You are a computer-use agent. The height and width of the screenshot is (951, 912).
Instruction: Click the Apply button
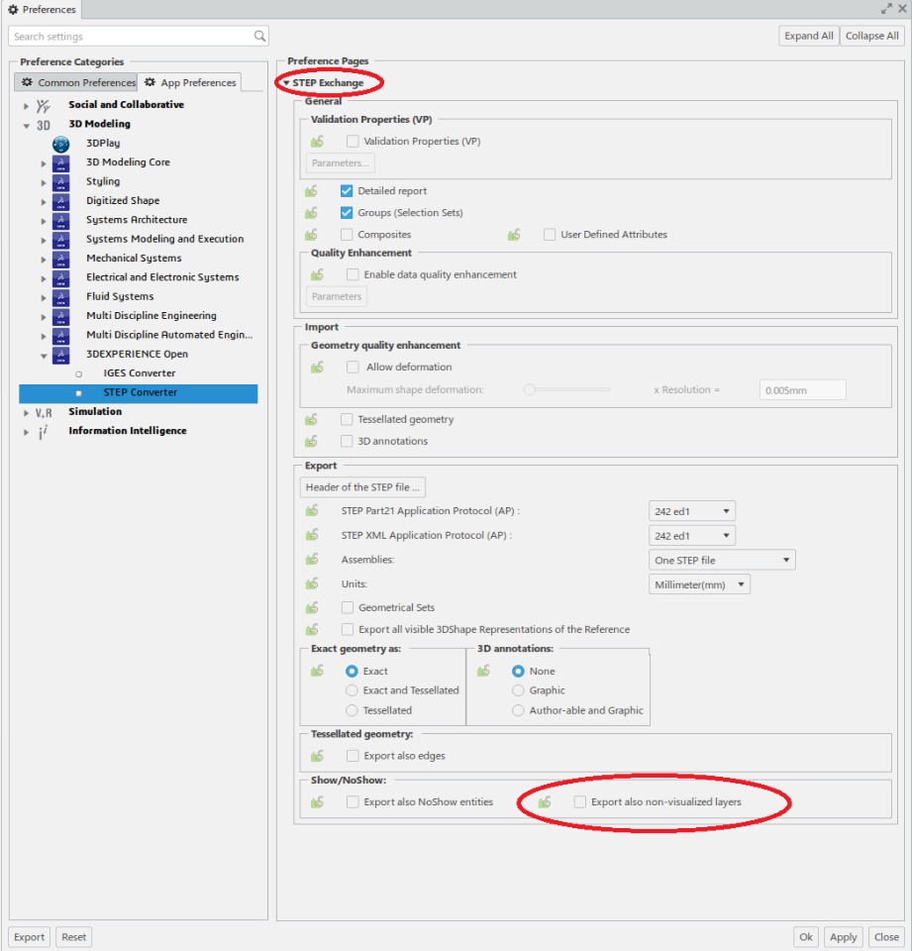[x=843, y=936]
